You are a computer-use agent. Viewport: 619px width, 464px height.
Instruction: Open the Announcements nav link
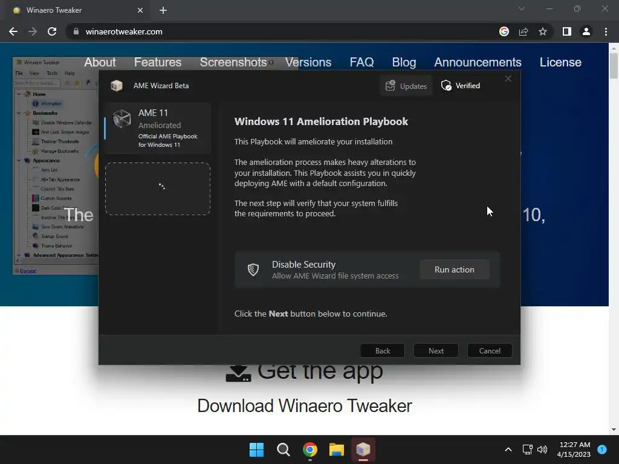(x=478, y=62)
